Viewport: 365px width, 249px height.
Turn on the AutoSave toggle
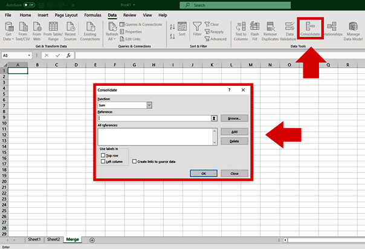click(x=30, y=4)
